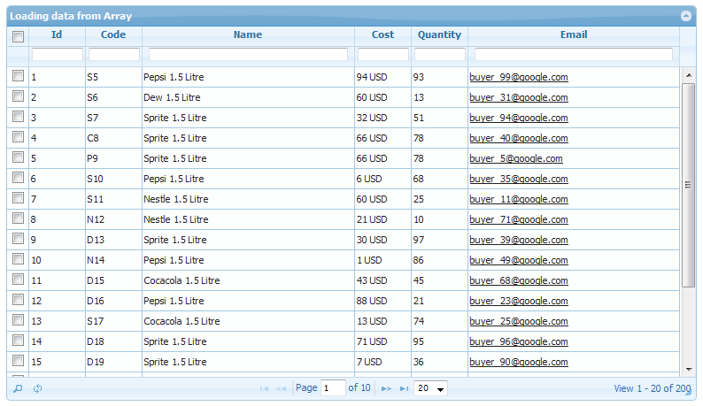This screenshot has height=406, width=703.
Task: Click the Name filter input field
Action: (x=248, y=54)
